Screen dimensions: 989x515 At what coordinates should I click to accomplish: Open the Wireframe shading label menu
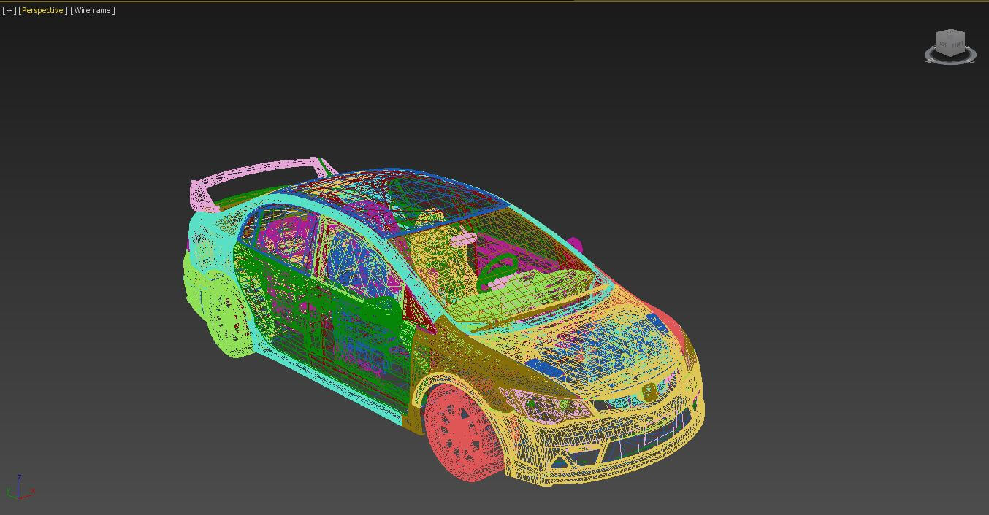pyautogui.click(x=93, y=10)
